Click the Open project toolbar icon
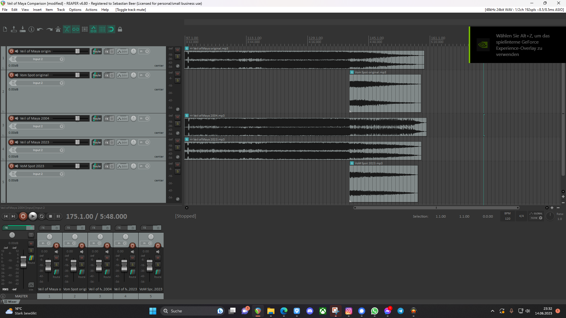566x318 pixels. [14, 29]
